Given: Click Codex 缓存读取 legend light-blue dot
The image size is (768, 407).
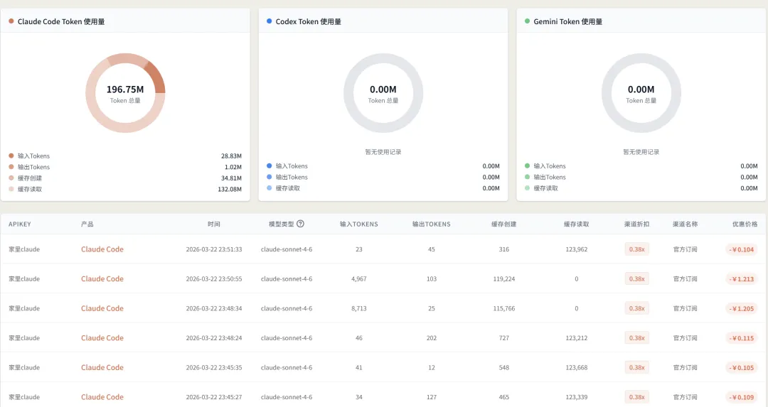Looking at the screenshot, I should pyautogui.click(x=269, y=188).
